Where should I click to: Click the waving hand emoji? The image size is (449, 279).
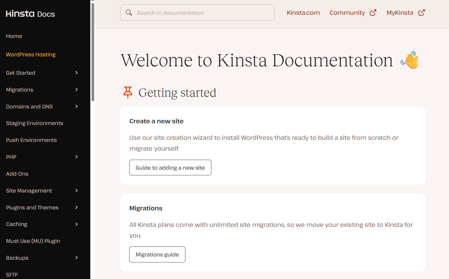tap(410, 60)
